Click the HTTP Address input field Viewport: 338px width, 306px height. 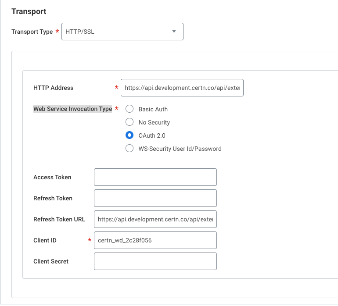click(182, 88)
